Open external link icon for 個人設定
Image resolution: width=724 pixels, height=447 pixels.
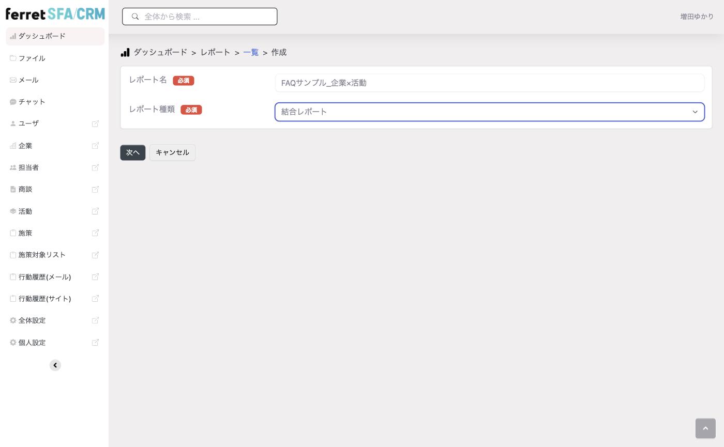pyautogui.click(x=95, y=343)
